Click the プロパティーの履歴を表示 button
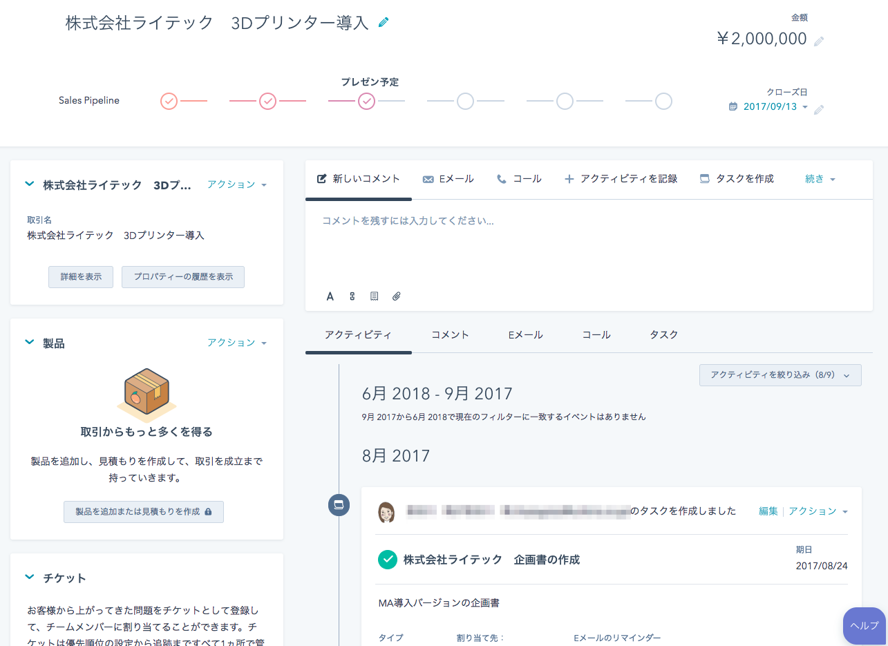 (183, 276)
